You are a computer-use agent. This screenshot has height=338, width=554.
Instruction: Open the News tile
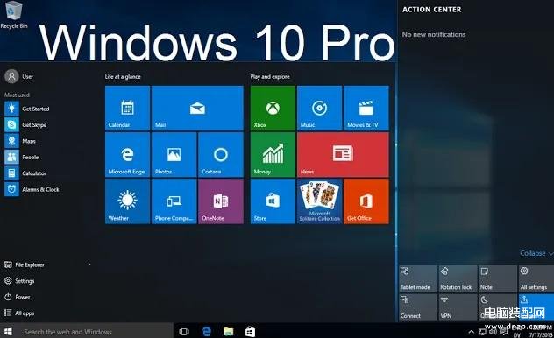click(x=343, y=154)
